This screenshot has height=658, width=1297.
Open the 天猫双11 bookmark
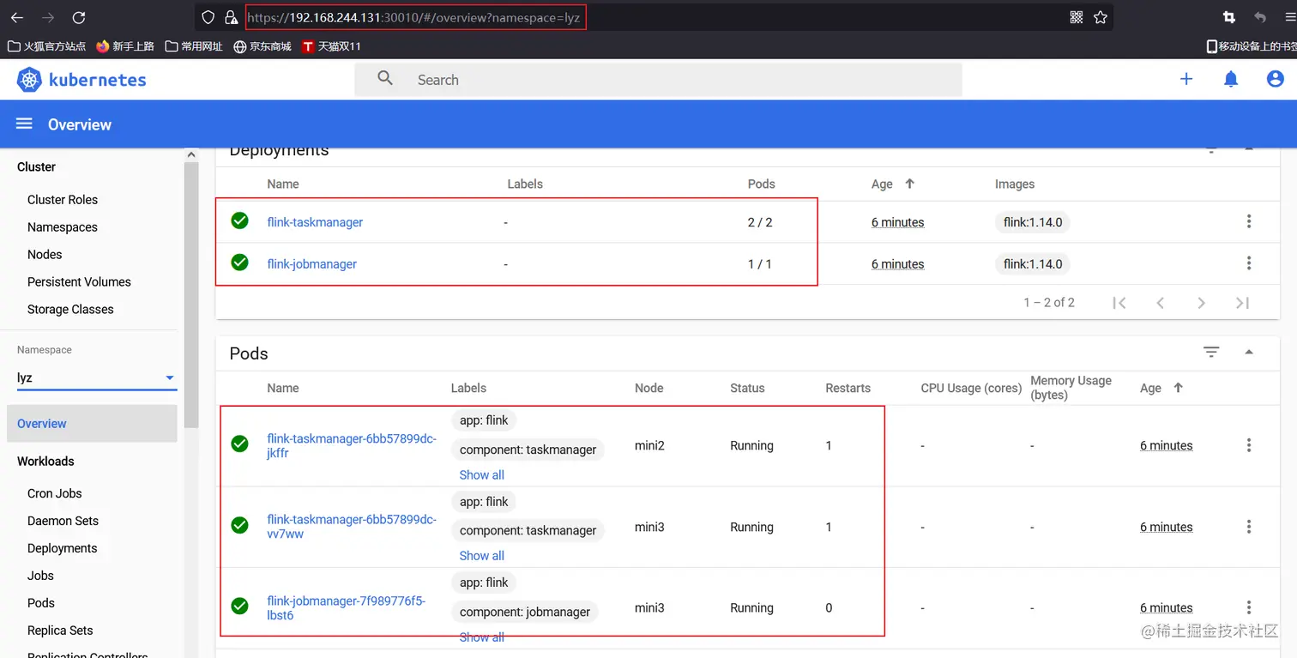331,46
